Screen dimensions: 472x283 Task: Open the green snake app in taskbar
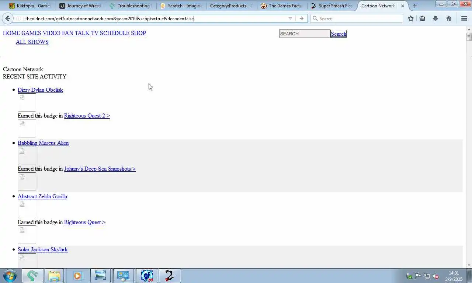(x=32, y=276)
